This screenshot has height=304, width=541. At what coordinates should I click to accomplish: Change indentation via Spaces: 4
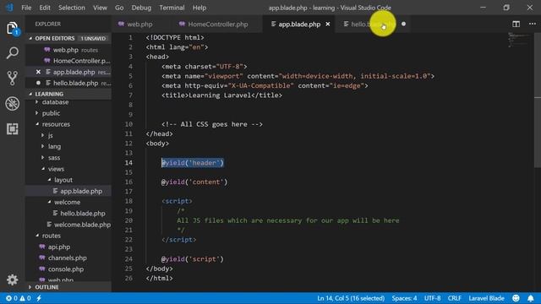click(404, 298)
